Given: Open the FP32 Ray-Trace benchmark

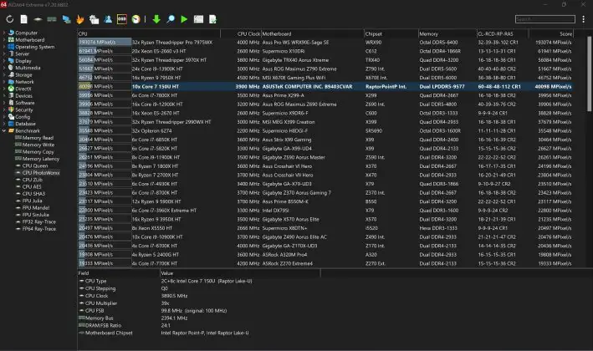Looking at the screenshot, I should tap(39, 221).
